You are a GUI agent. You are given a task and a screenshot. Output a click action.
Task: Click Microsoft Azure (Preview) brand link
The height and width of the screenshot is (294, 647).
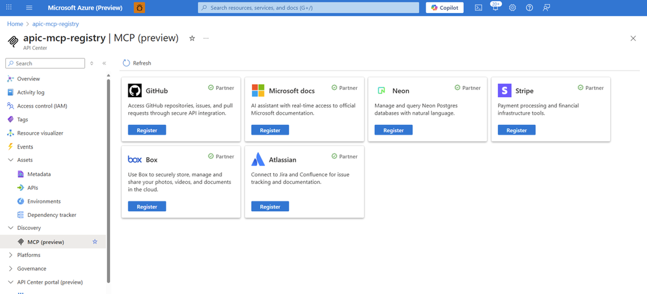(x=85, y=7)
